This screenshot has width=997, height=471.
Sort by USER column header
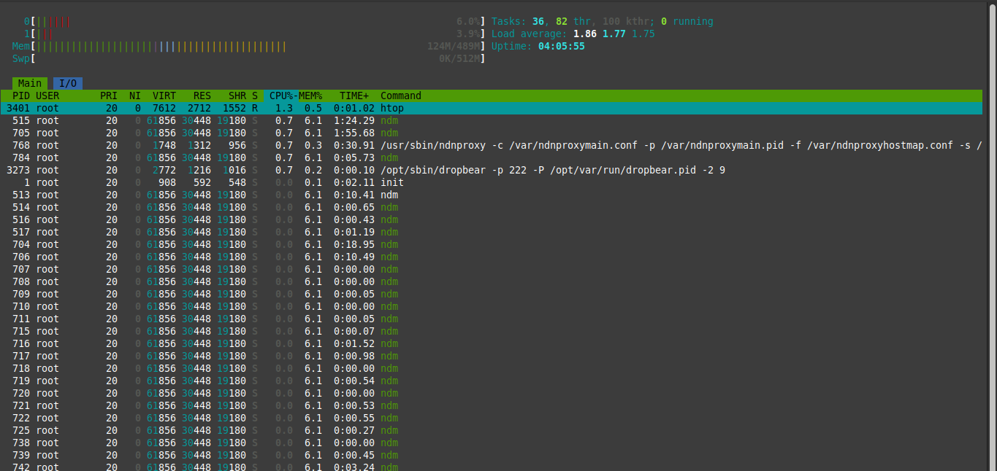pos(47,96)
